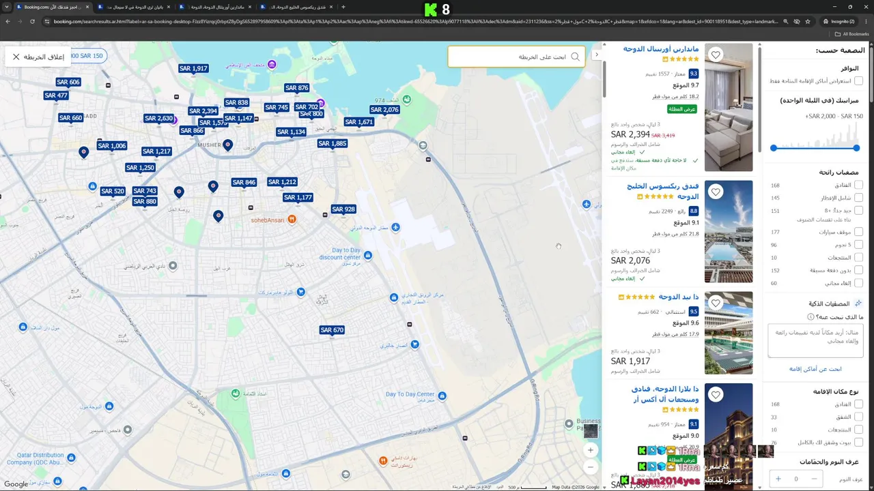Check the جيد جداً +8 rating filter

click(858, 211)
